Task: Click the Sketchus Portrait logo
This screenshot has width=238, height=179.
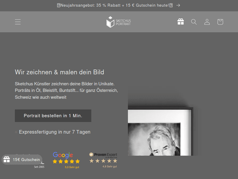Action: pos(119,22)
